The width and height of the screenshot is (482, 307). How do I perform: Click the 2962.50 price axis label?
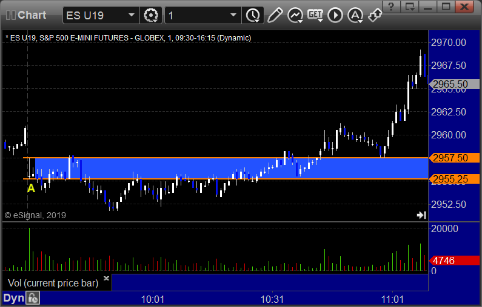pos(449,112)
